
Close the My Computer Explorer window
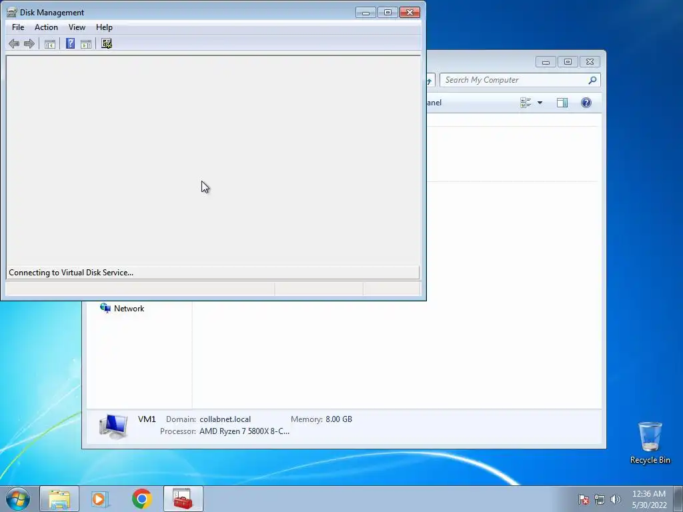point(590,62)
